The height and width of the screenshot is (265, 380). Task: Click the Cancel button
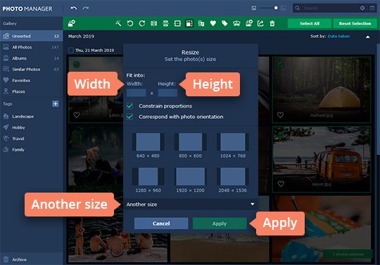coord(161,224)
